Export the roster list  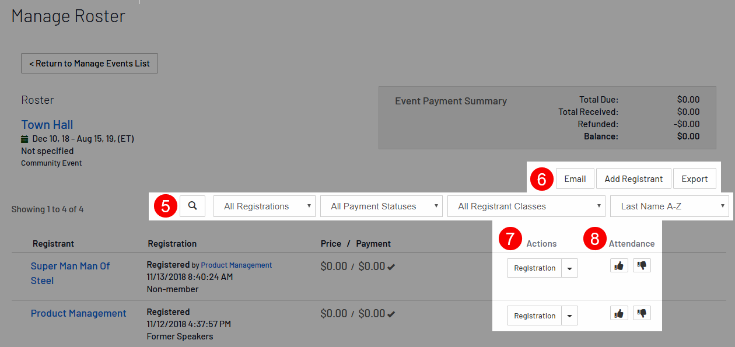point(694,179)
